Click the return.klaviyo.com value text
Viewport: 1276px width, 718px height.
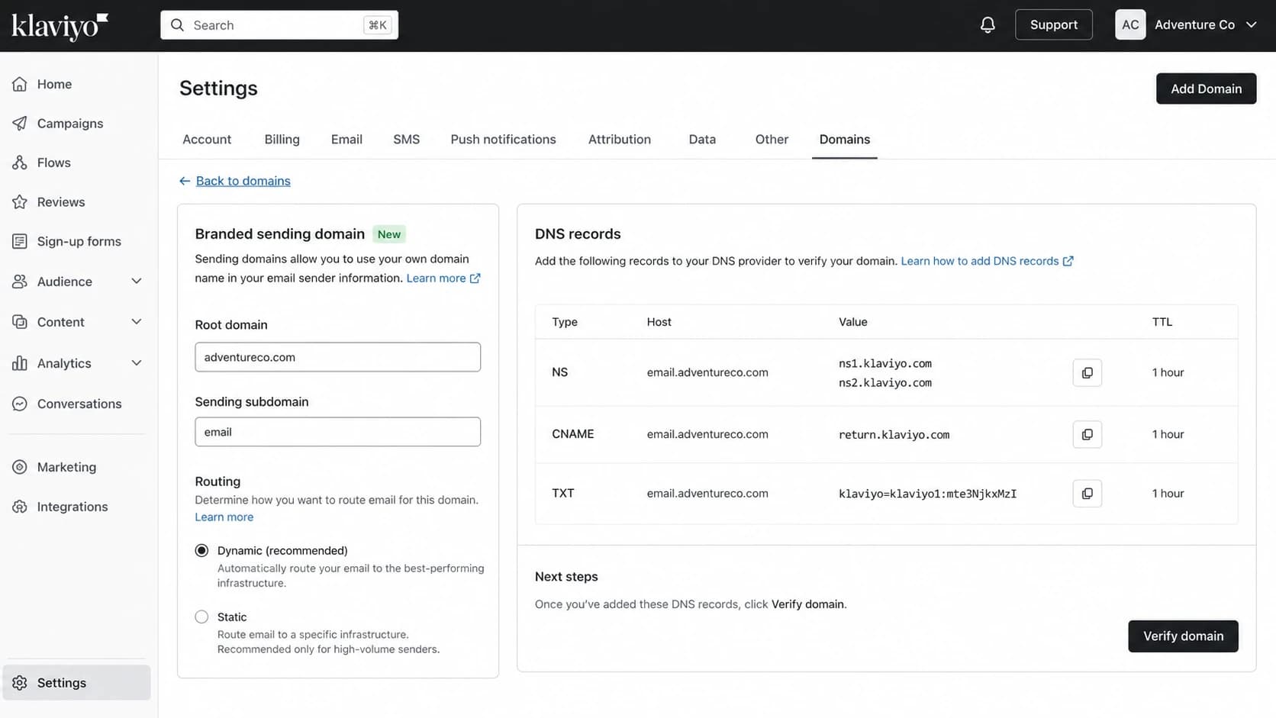[x=894, y=435]
